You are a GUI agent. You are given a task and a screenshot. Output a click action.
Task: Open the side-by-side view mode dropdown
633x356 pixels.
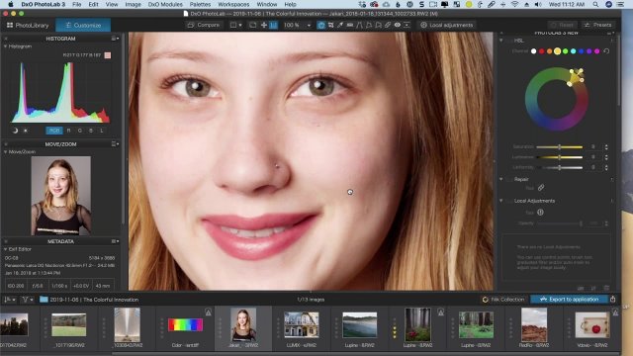[x=235, y=25]
